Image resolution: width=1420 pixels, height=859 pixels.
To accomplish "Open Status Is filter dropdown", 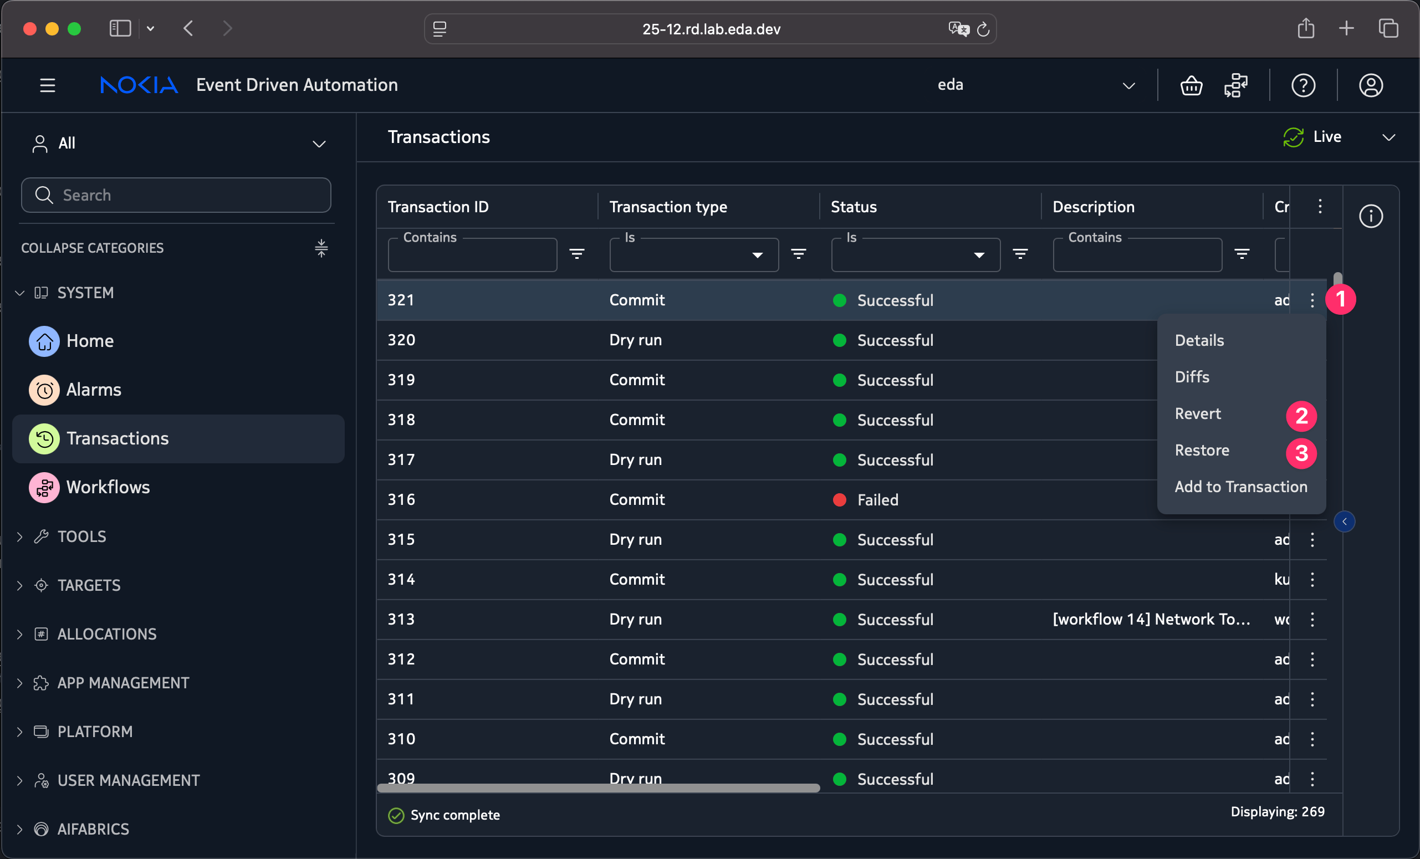I will point(915,255).
